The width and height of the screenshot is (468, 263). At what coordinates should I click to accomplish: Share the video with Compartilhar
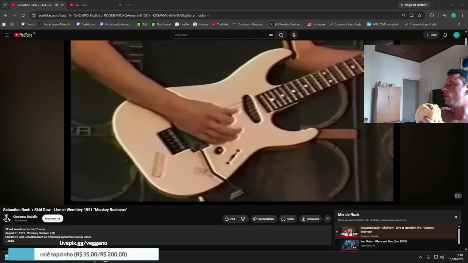click(263, 219)
